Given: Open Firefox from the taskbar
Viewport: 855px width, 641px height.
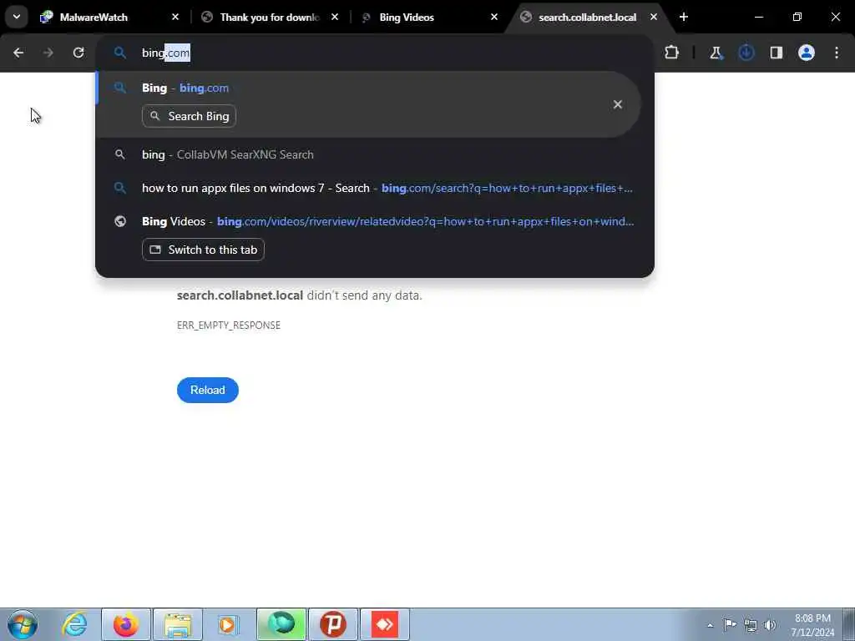Looking at the screenshot, I should coord(126,624).
